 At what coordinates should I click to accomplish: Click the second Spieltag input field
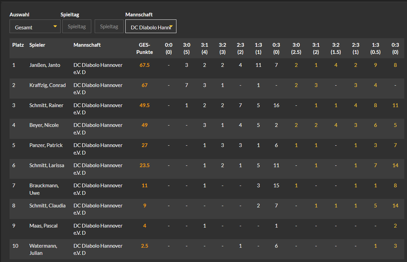[x=109, y=27]
